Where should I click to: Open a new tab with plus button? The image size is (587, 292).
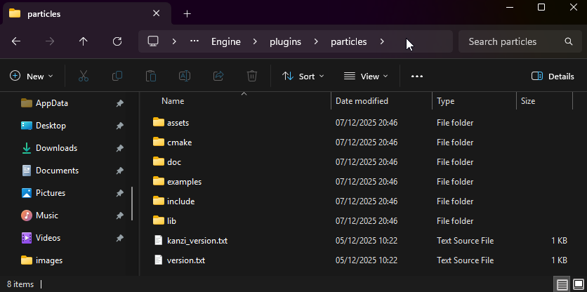click(x=187, y=14)
